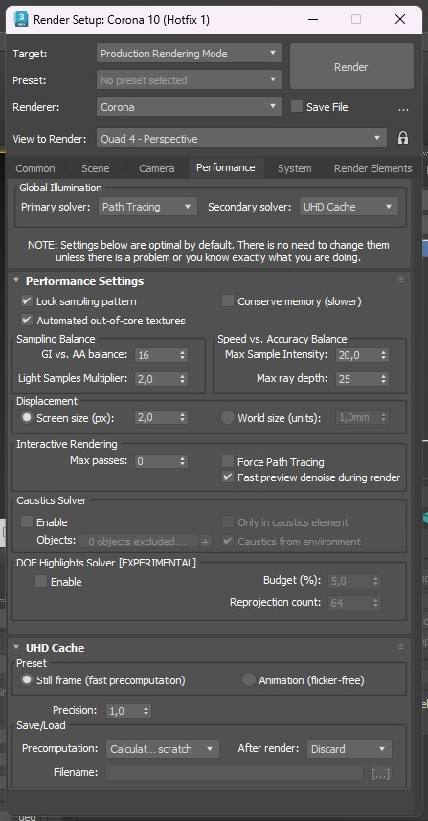Click the Render button
Screen dimensions: 428x821
351,66
